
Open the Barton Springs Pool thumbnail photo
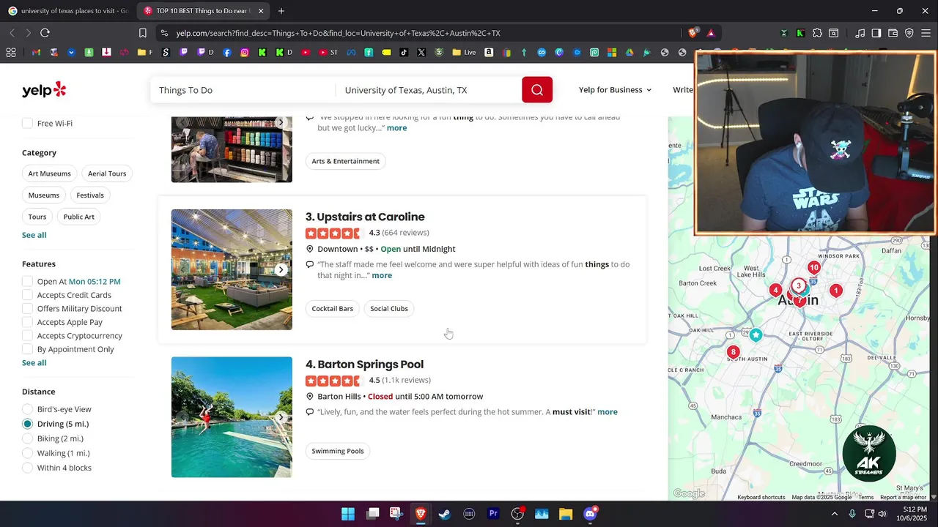pos(232,417)
